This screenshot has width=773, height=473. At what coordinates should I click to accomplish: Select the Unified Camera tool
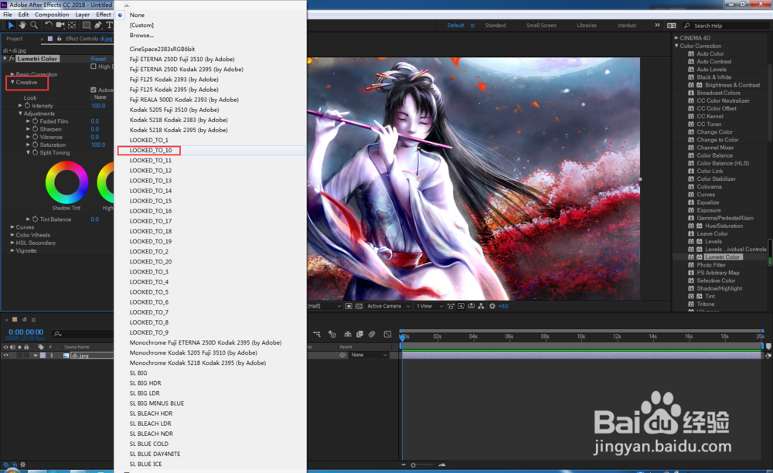coord(60,25)
